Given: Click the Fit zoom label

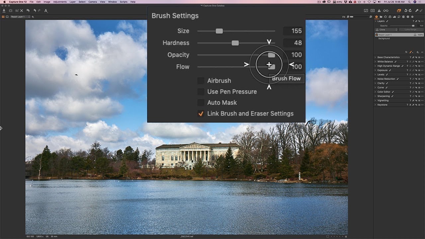Looking at the screenshot, I should (x=344, y=17).
